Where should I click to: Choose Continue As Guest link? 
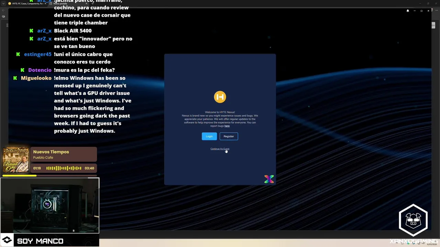coord(220,149)
